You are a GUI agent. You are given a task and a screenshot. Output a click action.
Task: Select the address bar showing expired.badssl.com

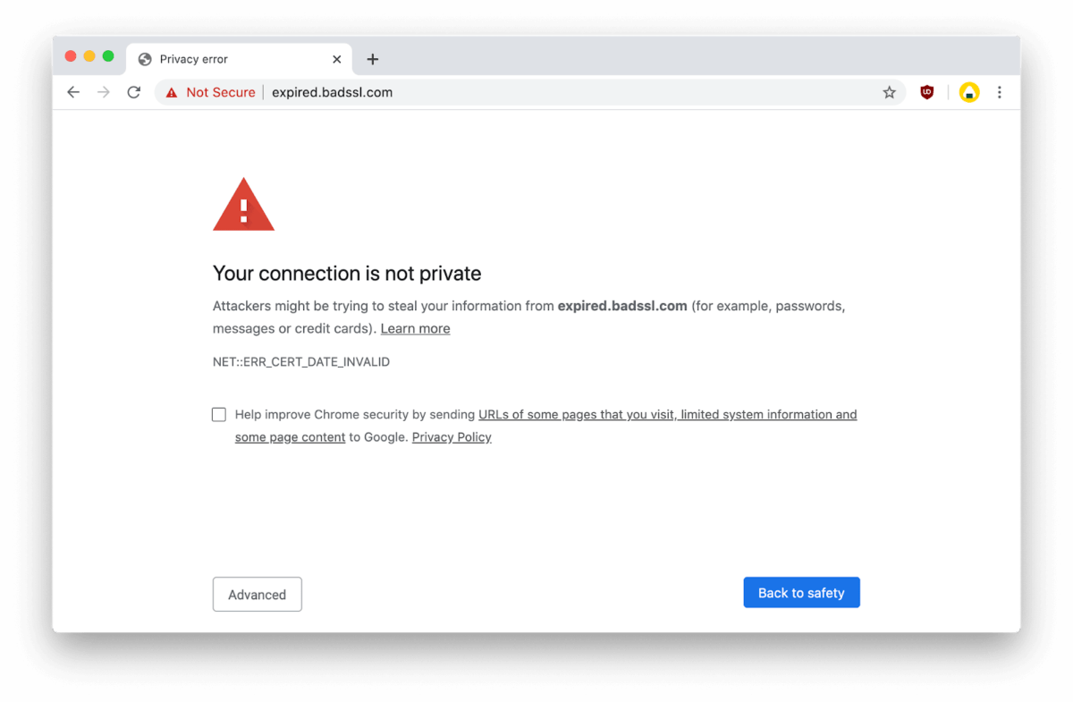pos(332,92)
